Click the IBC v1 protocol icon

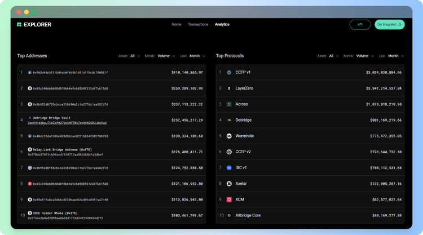pos(229,168)
